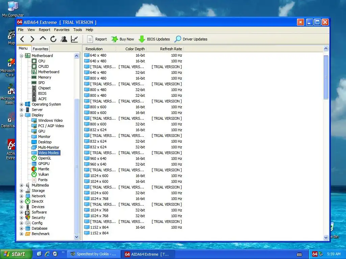Expand the Software node

tap(21, 212)
